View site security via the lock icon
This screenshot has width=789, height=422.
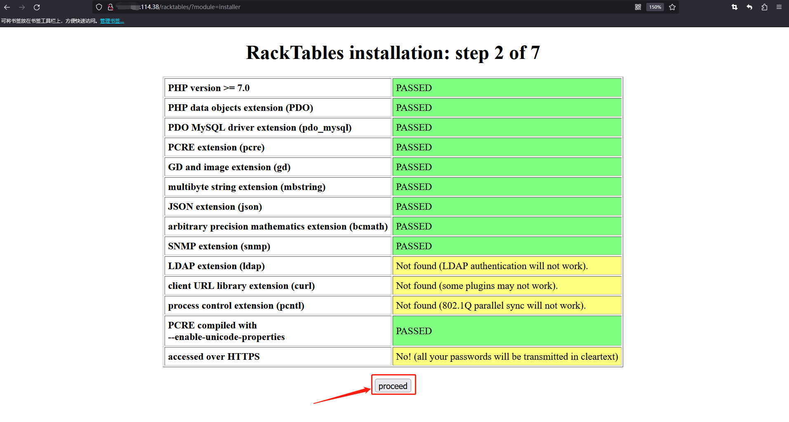click(110, 7)
